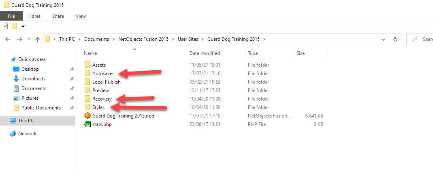The height and width of the screenshot is (170, 433).
Task: Select Guard Dog Training 2015.nod file name
Action: coord(123,116)
